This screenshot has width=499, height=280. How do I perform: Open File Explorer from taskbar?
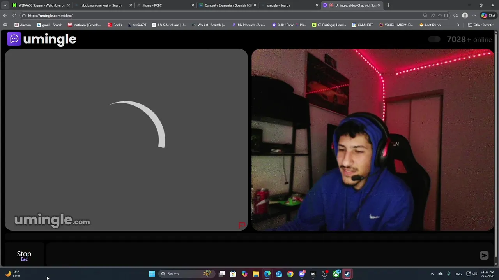coord(256,274)
